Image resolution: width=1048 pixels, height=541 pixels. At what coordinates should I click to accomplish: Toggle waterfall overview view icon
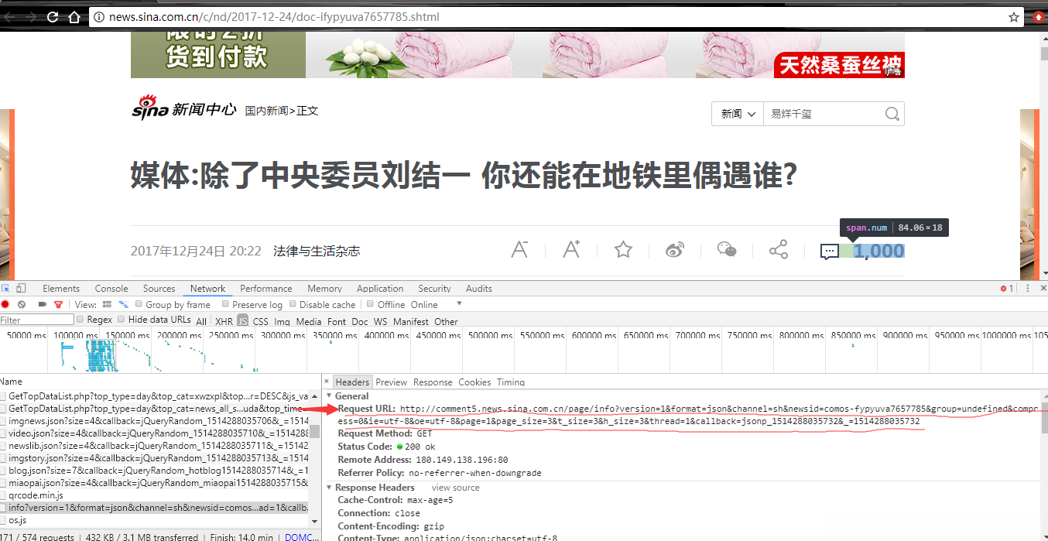tap(123, 304)
